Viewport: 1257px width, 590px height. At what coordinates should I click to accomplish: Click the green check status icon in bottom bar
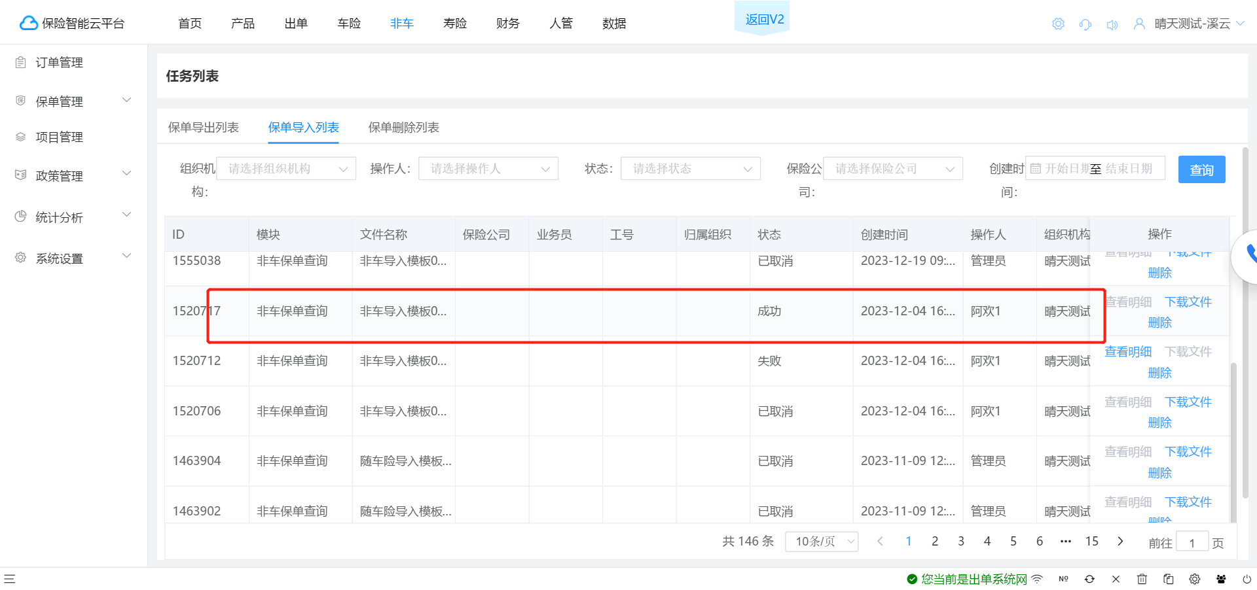click(x=912, y=579)
